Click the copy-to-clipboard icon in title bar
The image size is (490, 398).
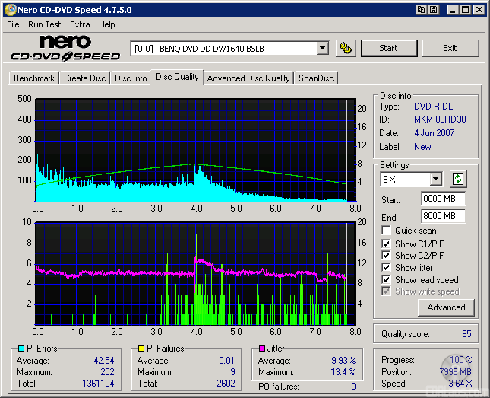point(420,10)
